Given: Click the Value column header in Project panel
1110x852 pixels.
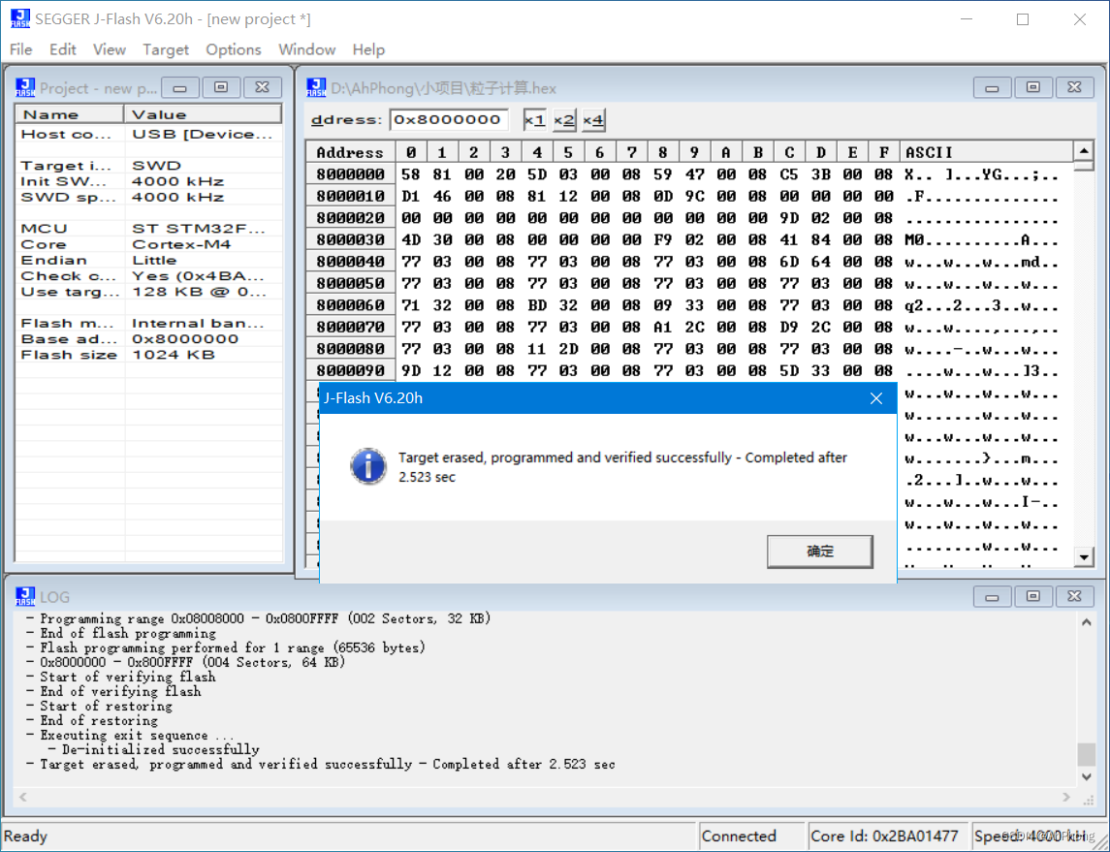Looking at the screenshot, I should pyautogui.click(x=204, y=114).
